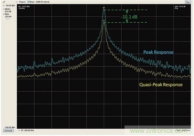Toggle the Show trace checkbox
Image resolution: width=194 pixels, height=136 pixels.
pos(29,2)
